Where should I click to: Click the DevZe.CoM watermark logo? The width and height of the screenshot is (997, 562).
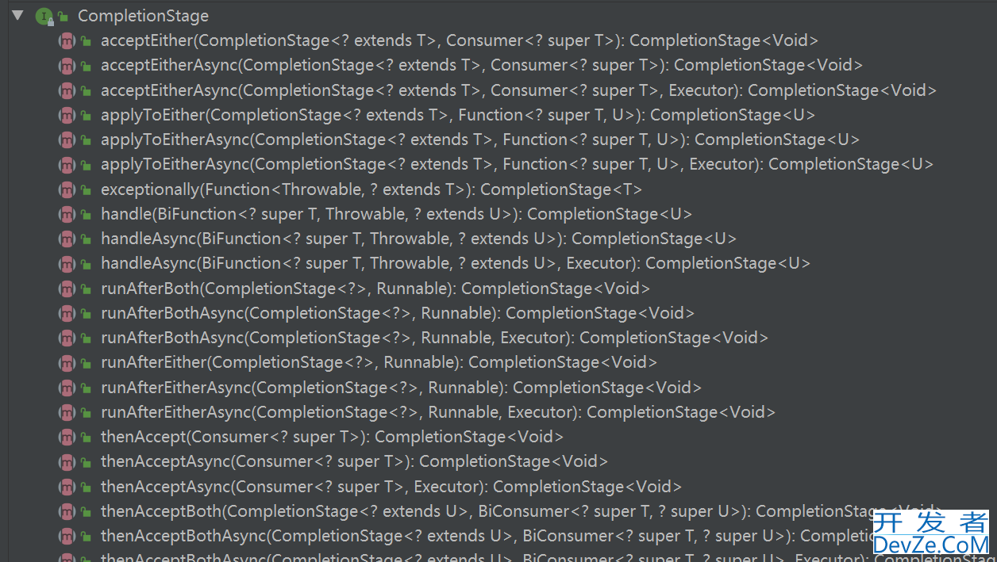[x=932, y=533]
